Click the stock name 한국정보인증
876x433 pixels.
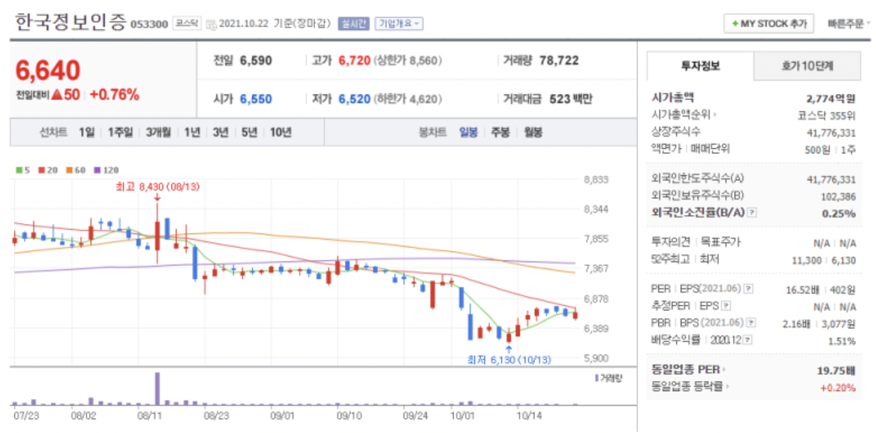click(x=70, y=23)
